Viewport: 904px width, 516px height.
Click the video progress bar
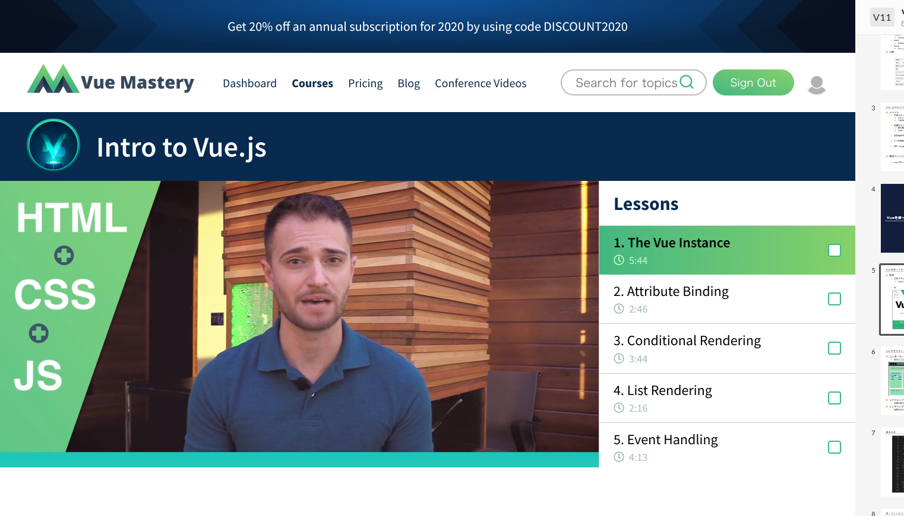coord(299,460)
